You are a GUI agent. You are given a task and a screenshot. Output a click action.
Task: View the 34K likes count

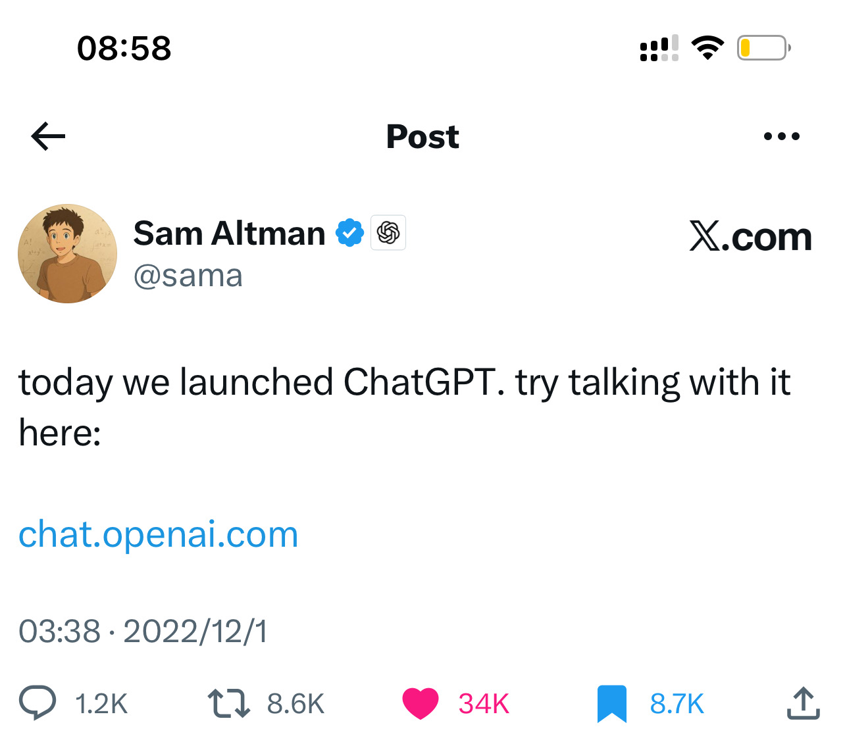484,704
